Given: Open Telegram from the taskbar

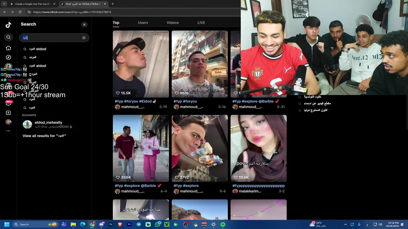Looking at the screenshot, I should 139,225.
